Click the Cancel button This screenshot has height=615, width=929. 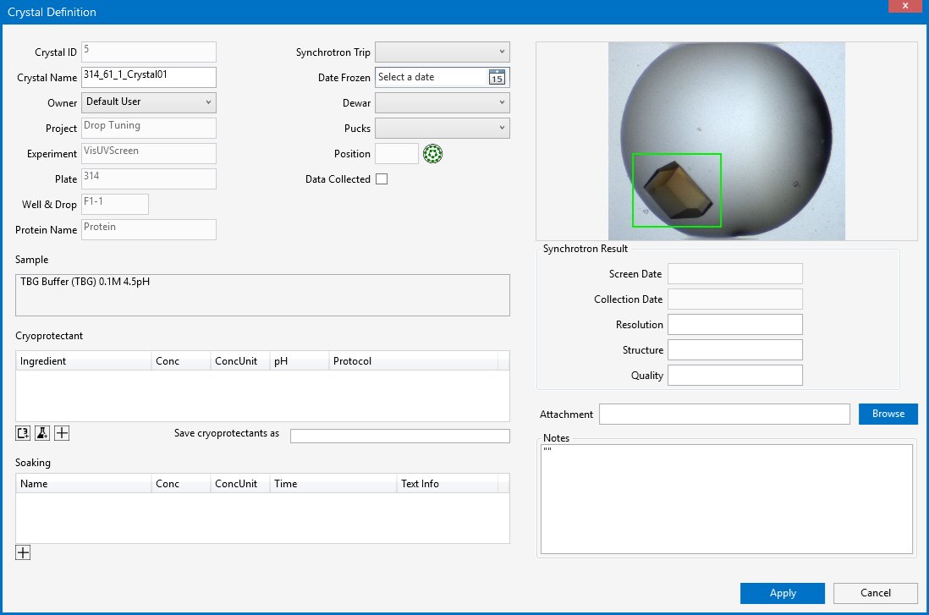[x=875, y=593]
